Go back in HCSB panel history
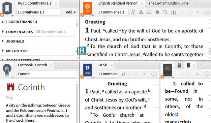The height and width of the screenshot is (123, 211). tap(129, 74)
